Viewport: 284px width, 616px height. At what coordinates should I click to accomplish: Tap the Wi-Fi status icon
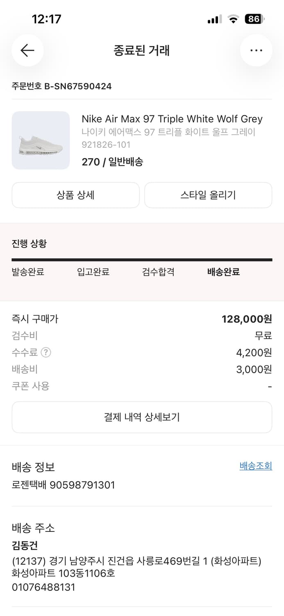(232, 19)
